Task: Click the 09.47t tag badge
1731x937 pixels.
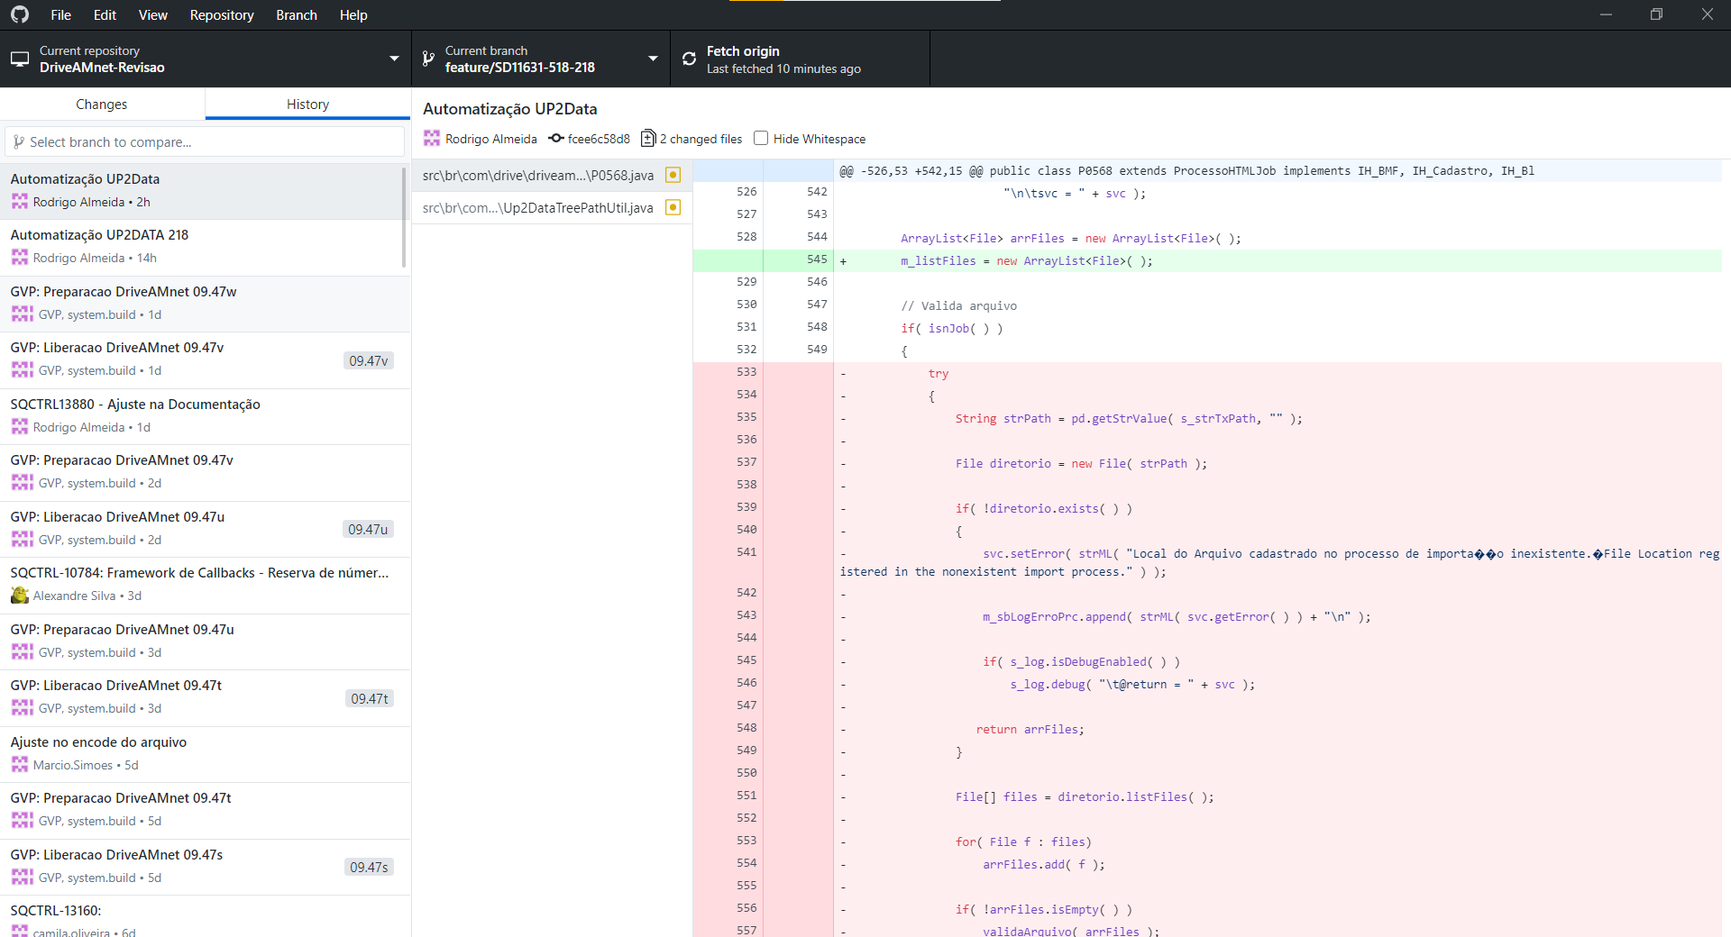Action: pyautogui.click(x=370, y=698)
